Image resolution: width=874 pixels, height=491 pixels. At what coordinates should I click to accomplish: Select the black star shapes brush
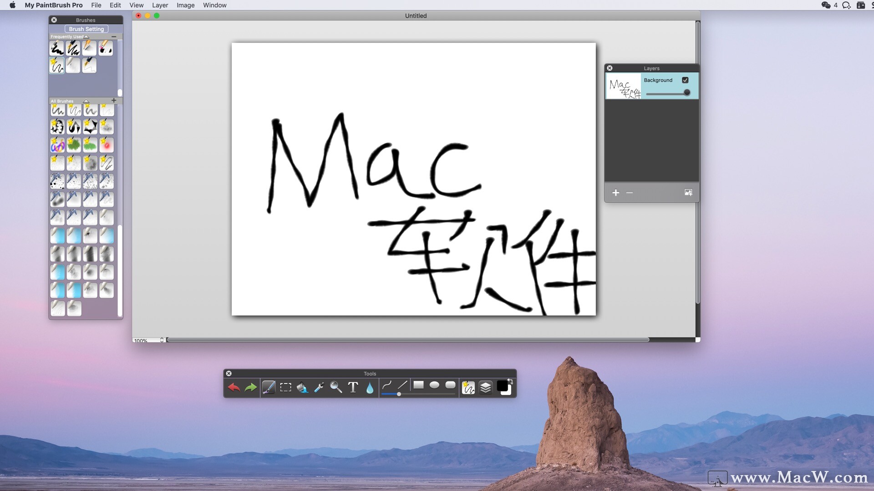coord(90,127)
